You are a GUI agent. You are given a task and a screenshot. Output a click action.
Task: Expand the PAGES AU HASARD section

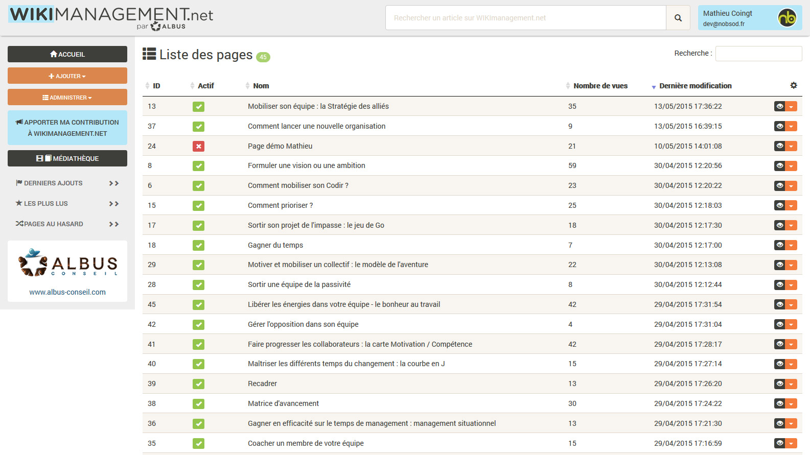(x=67, y=224)
